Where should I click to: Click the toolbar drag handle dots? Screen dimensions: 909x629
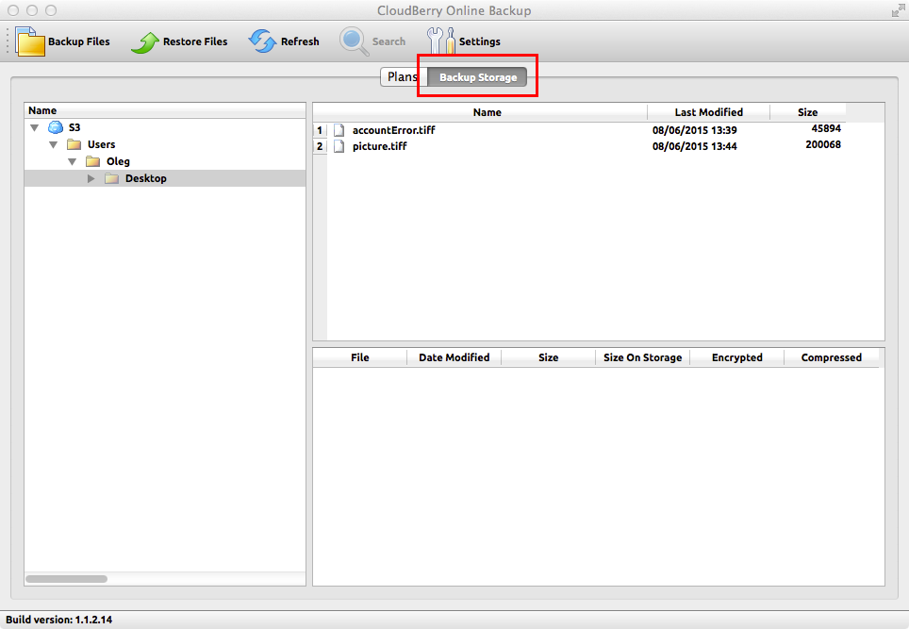point(8,41)
